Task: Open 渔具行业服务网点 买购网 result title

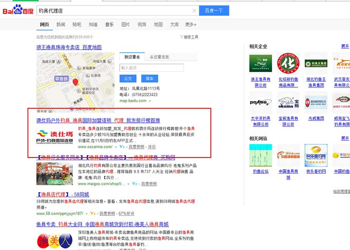Action: 106,157
